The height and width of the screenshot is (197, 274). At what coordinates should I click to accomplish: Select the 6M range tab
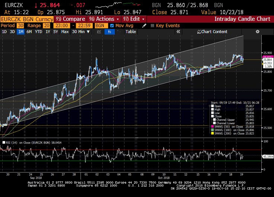(x=29, y=32)
